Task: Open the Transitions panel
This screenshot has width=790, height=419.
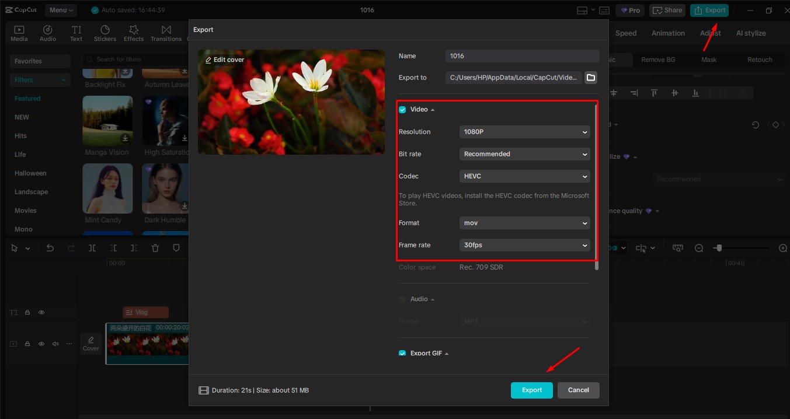Action: coord(166,33)
